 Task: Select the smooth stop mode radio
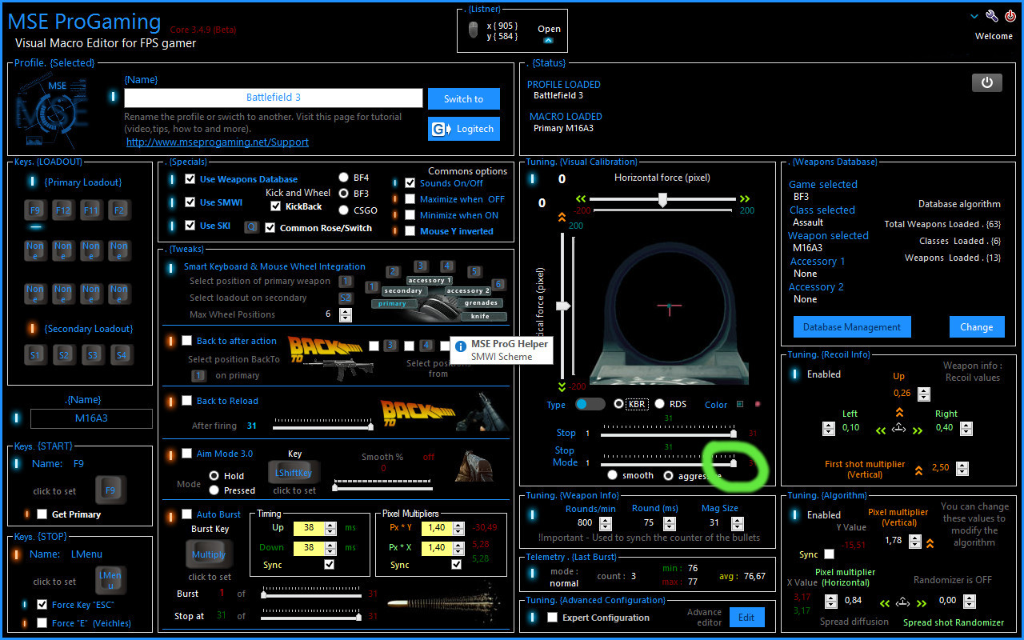tap(612, 475)
